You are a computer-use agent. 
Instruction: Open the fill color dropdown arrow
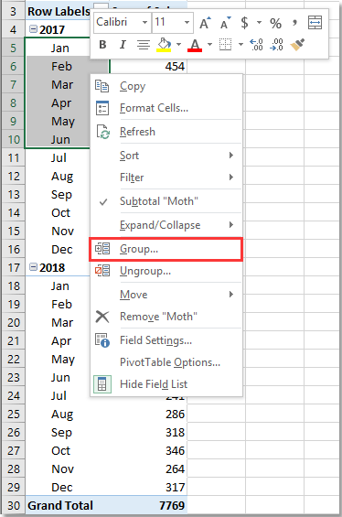pos(178,44)
